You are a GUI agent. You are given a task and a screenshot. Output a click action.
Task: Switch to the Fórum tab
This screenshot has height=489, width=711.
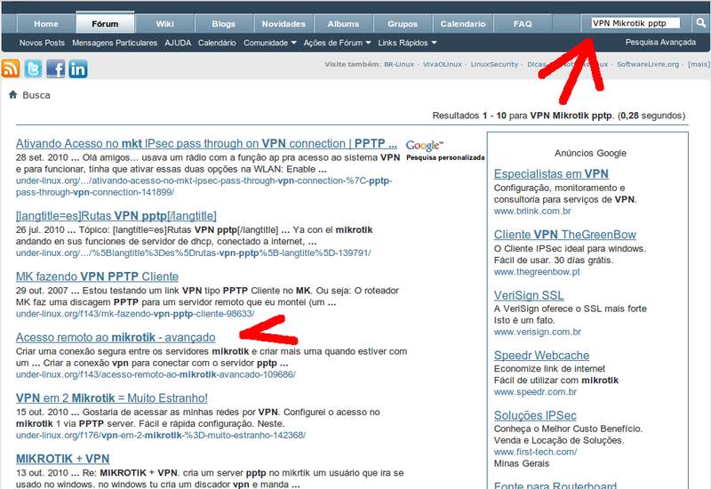pos(105,24)
